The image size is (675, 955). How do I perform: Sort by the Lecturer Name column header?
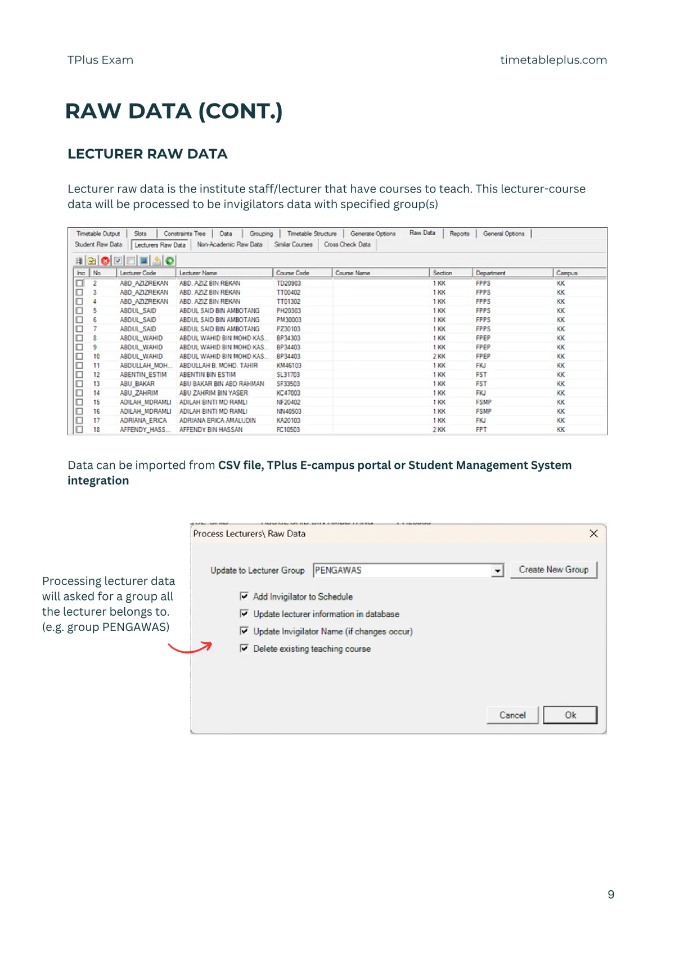coord(224,273)
